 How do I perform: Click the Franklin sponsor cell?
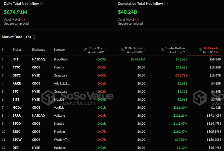(x=59, y=132)
